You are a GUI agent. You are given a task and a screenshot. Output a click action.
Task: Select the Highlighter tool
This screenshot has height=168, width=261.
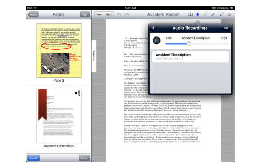point(221,15)
